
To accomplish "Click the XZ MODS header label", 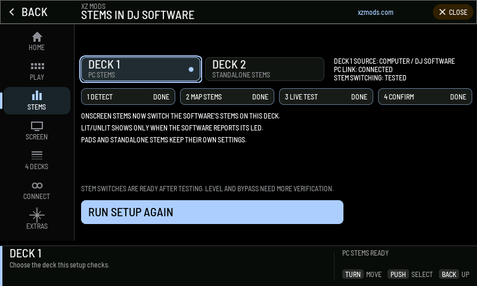I will (x=94, y=6).
